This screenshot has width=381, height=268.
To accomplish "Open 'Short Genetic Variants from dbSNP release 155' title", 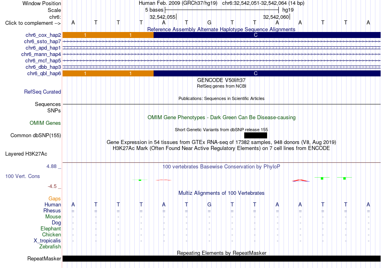I will pyautogui.click(x=221, y=130).
